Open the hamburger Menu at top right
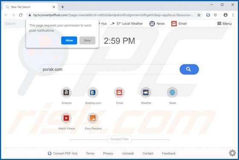 224,23
